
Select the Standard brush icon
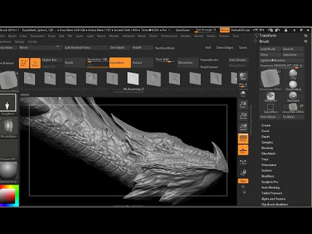(x=293, y=97)
